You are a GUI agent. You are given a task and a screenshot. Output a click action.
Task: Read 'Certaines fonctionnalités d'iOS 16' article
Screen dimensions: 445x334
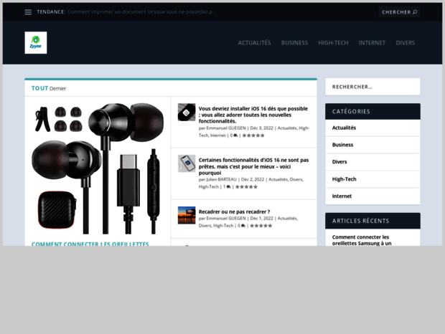253,166
